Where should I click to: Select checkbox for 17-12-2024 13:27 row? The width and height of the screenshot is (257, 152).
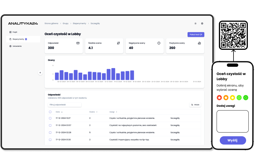coord(50,118)
